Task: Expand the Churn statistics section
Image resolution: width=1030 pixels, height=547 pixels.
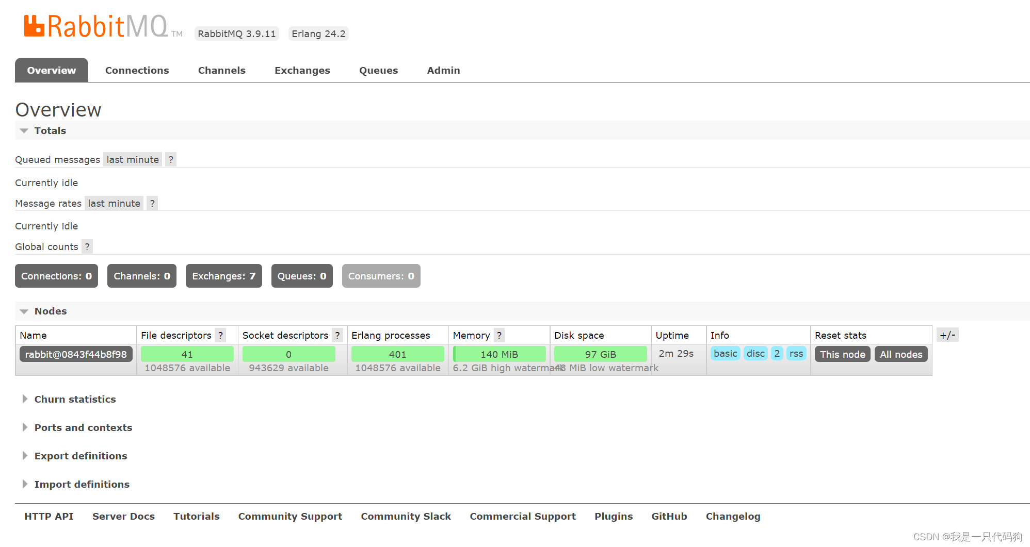Action: pyautogui.click(x=75, y=399)
